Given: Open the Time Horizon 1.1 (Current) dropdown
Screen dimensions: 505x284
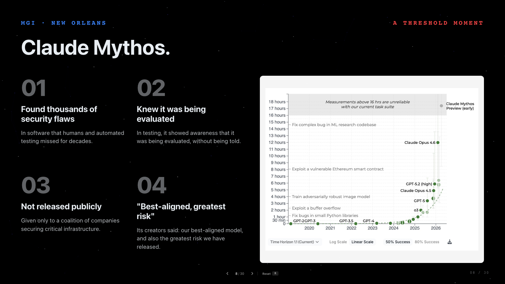Looking at the screenshot, I should pos(295,242).
